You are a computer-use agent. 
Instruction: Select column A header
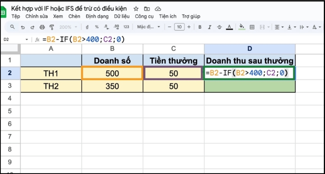click(51, 49)
